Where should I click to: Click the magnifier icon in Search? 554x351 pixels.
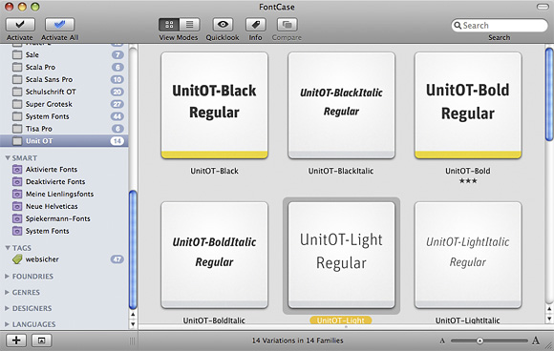coord(458,26)
